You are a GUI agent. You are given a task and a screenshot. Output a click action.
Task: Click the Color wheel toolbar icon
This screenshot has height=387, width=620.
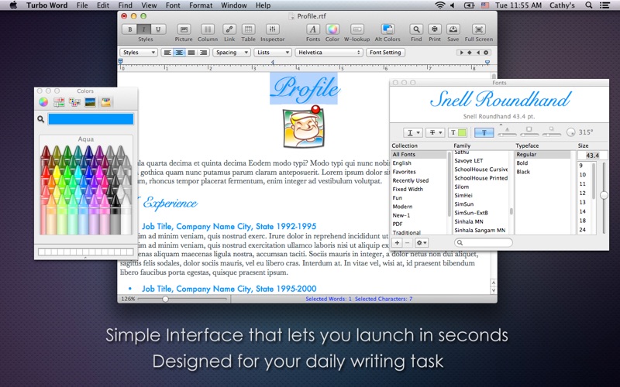tap(332, 29)
